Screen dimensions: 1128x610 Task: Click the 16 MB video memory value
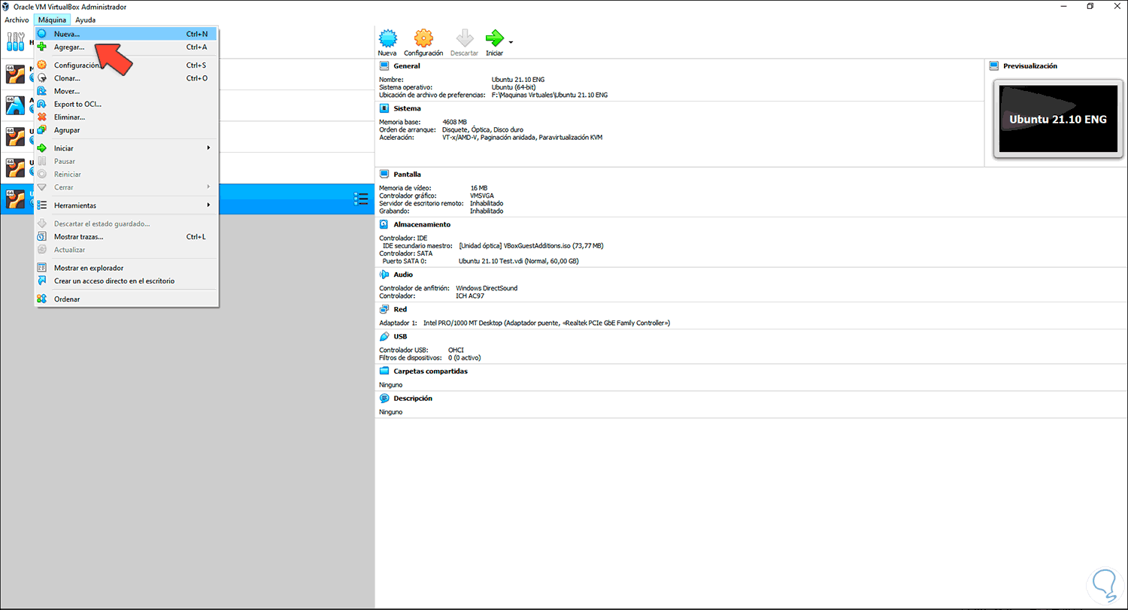pos(479,187)
